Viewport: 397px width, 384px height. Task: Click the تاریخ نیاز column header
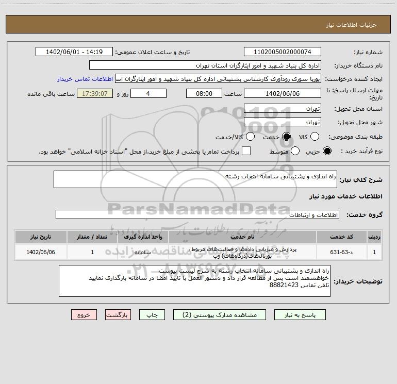pos(41,237)
